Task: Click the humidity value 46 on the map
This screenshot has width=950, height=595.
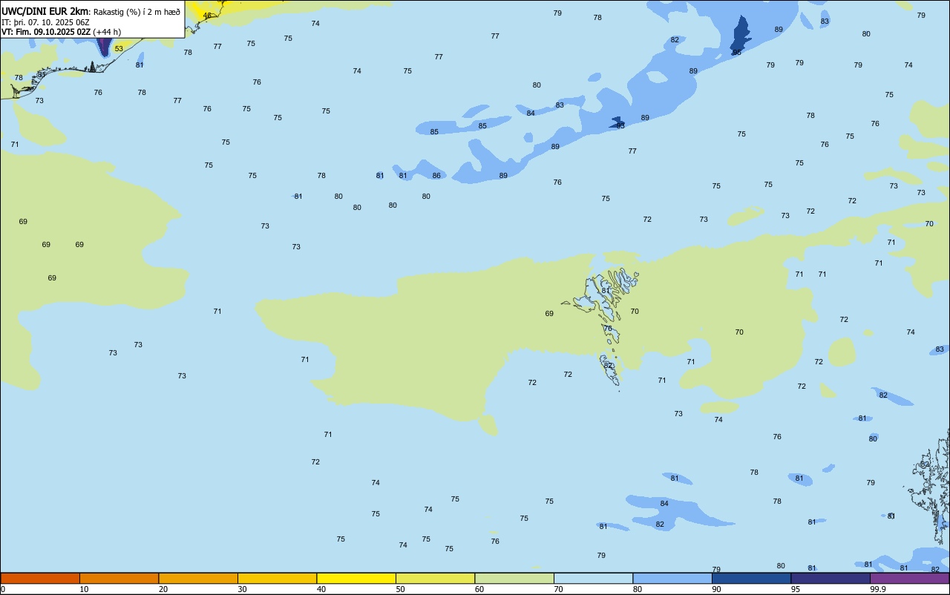Action: [207, 16]
